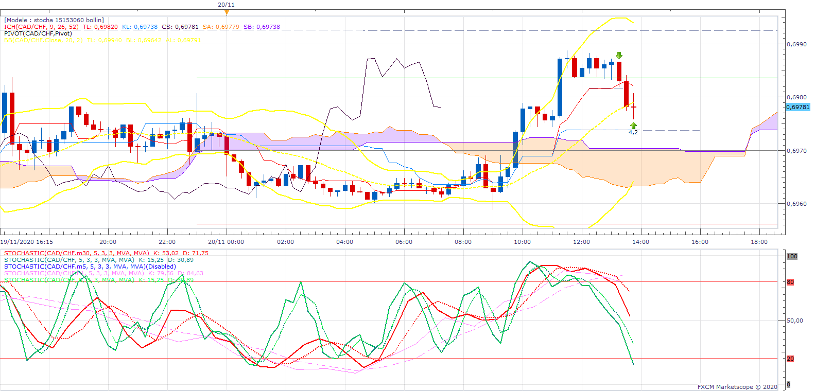
Task: Click the 0,6960 price axis label
Action: (x=796, y=204)
